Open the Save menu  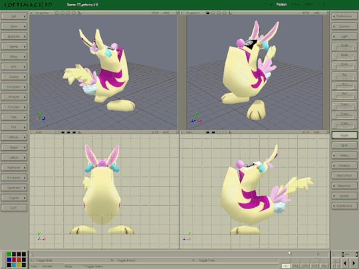pos(14,27)
